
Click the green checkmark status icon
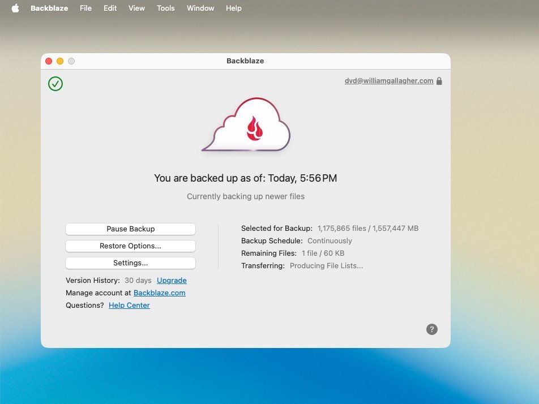click(x=55, y=84)
